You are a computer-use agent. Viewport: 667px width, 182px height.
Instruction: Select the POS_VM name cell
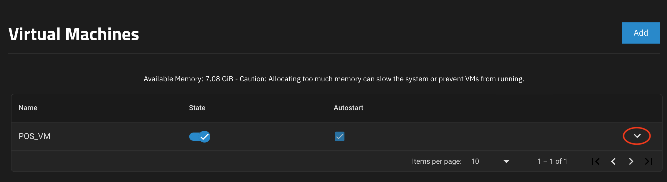pyautogui.click(x=34, y=136)
